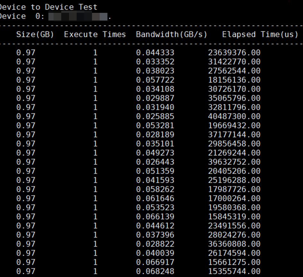Click elapsed time 32811796.00

point(234,107)
